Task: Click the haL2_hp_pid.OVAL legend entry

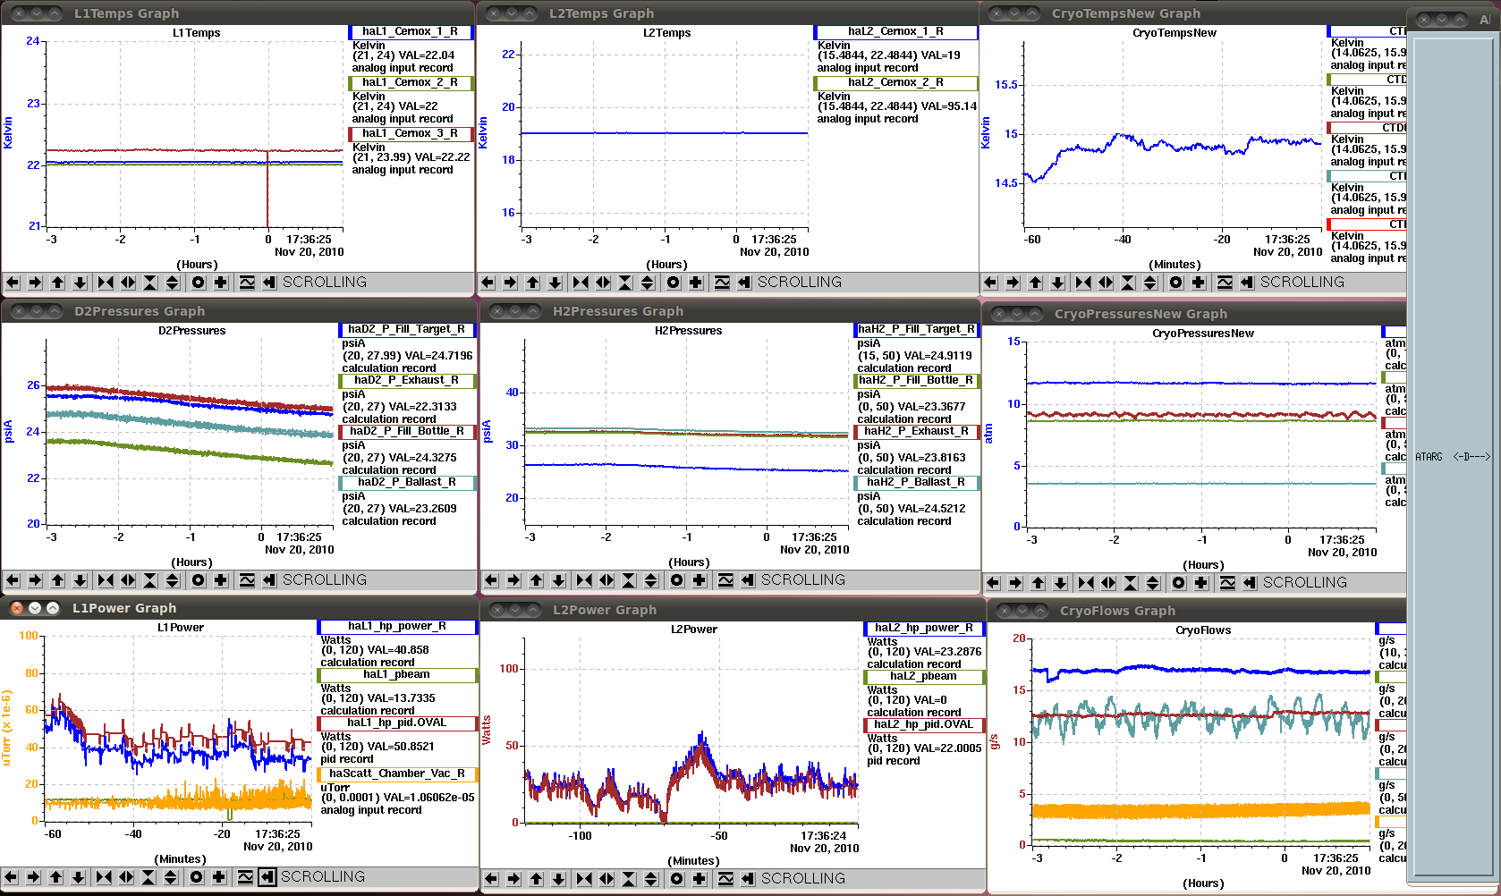Action: tap(924, 725)
